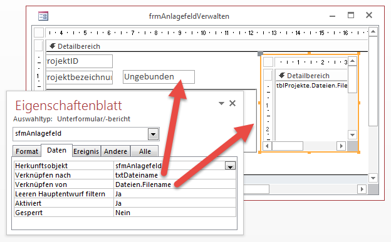Image resolution: width=391 pixels, height=242 pixels.
Task: Minimize the frmAnlagefeldVerwalten window
Action: pyautogui.click(x=332, y=16)
